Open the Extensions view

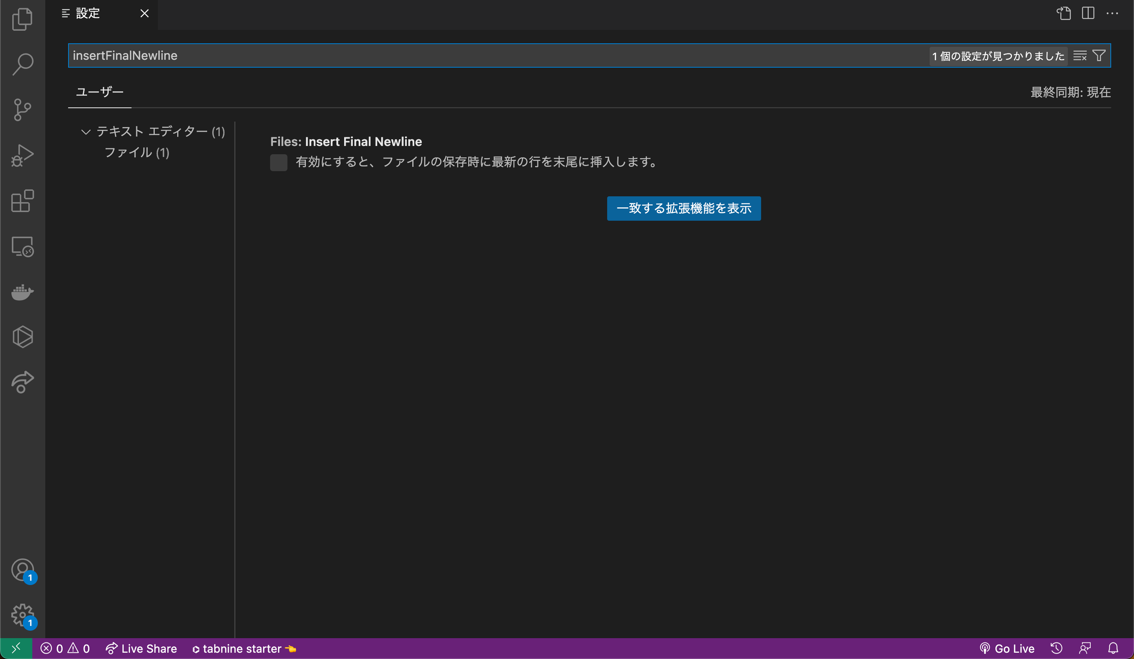tap(22, 201)
